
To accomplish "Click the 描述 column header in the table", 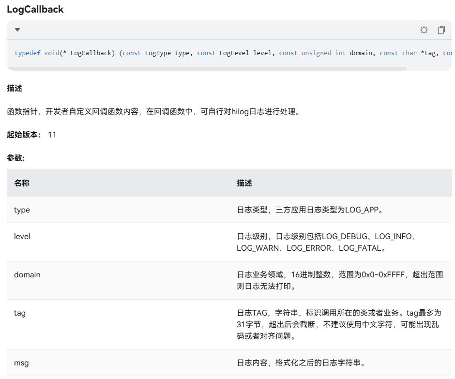I will pyautogui.click(x=244, y=183).
